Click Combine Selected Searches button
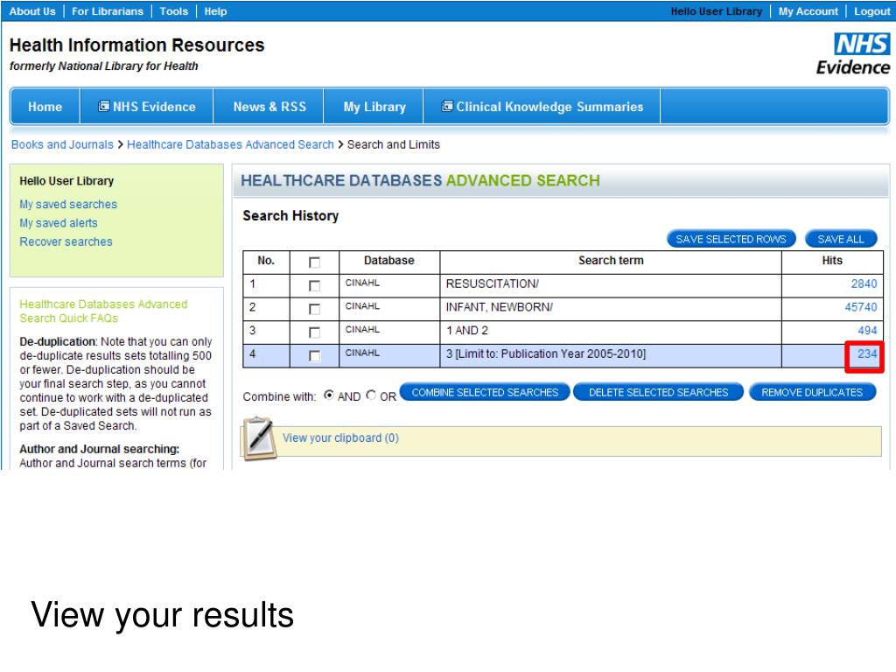The width and height of the screenshot is (896, 672). (485, 393)
